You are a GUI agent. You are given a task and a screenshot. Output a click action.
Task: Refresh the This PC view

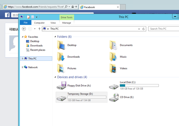tap(143, 29)
